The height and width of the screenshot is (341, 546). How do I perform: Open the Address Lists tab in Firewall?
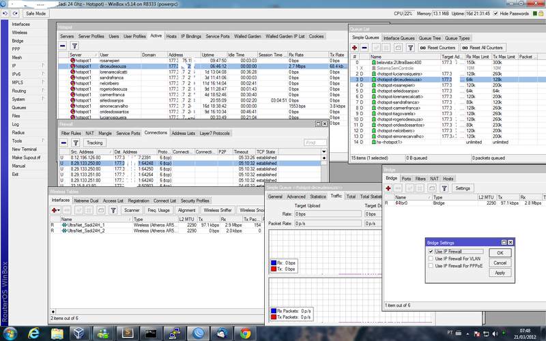click(x=182, y=133)
